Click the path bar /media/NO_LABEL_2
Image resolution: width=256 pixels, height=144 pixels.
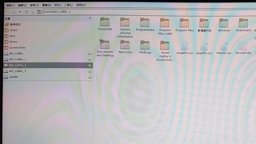[x=149, y=12]
